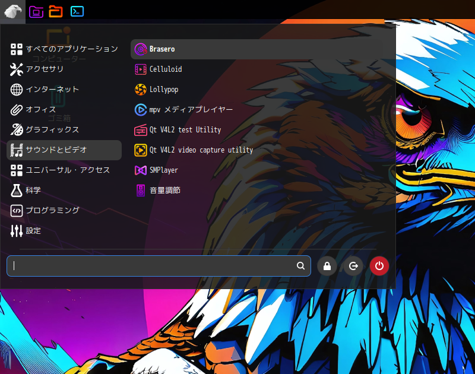Click the Lollypop orange icon
The image size is (475, 374).
click(x=141, y=89)
